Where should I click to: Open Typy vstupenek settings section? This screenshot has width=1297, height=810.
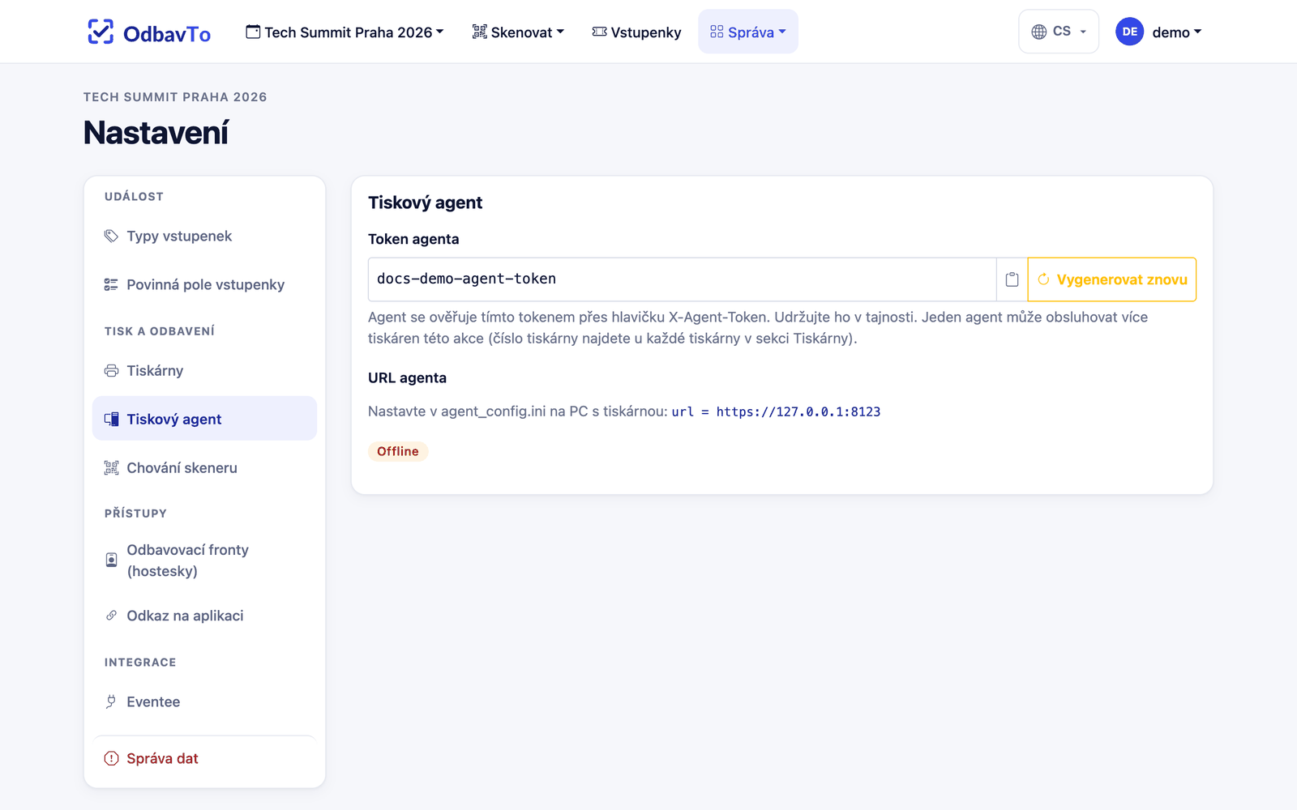204,237
